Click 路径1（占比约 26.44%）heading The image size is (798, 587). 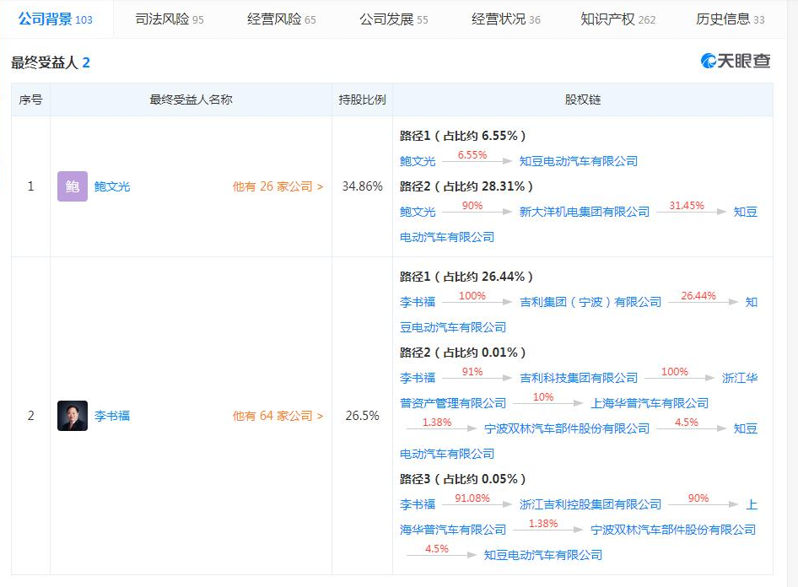[x=466, y=277]
